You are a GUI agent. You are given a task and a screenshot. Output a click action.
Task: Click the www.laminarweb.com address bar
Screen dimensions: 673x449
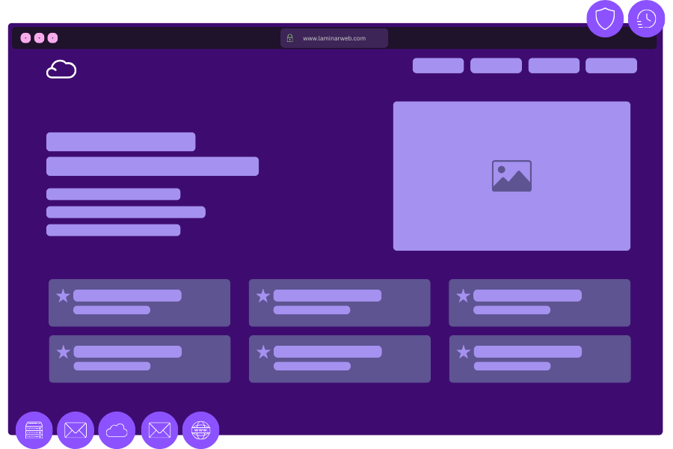point(334,38)
